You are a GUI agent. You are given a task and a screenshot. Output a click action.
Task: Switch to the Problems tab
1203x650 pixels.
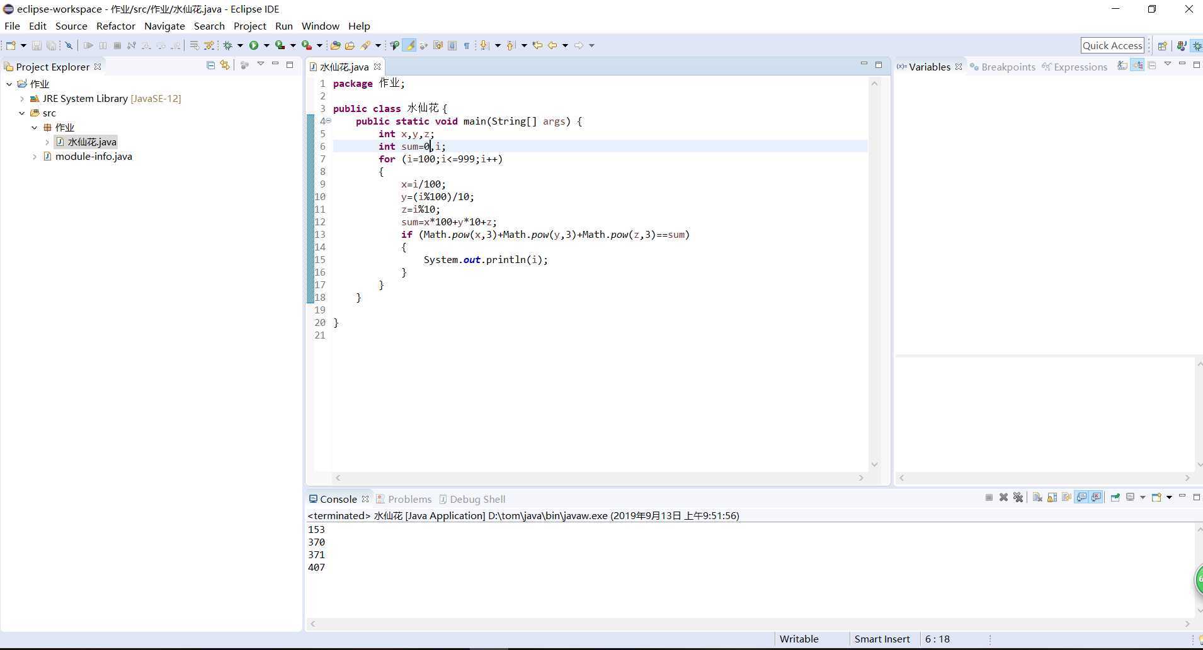pos(404,499)
